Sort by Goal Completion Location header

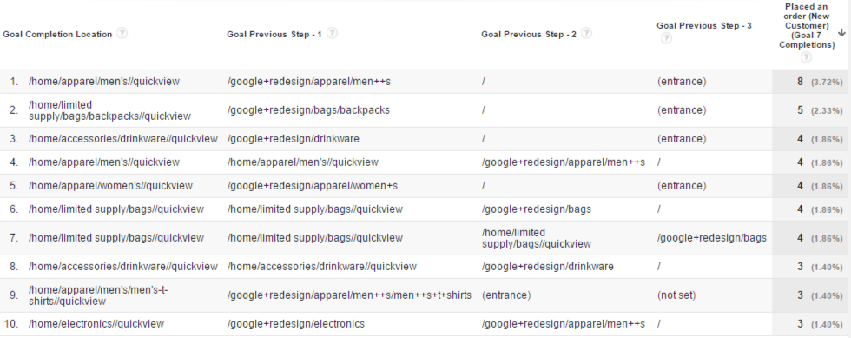pyautogui.click(x=57, y=34)
